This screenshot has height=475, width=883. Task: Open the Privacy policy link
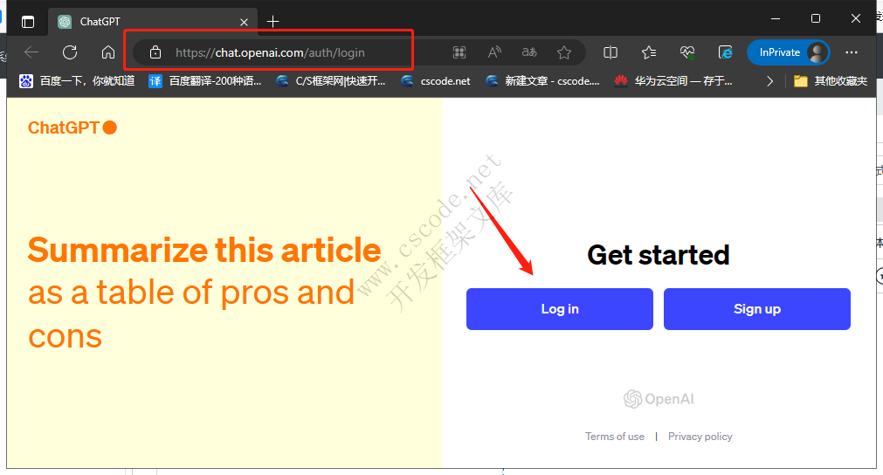pos(700,437)
